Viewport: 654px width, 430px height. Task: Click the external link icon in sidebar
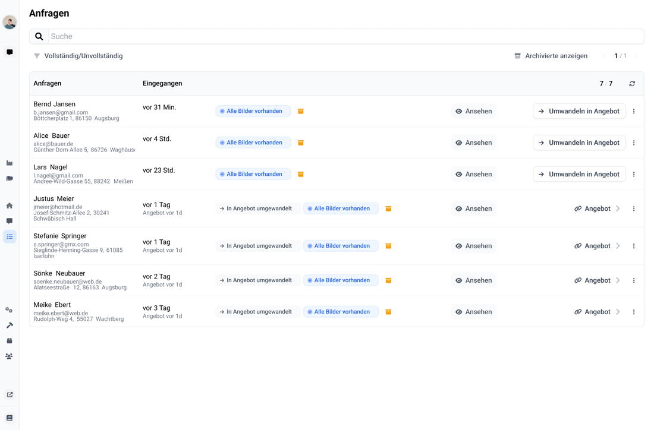[x=10, y=394]
